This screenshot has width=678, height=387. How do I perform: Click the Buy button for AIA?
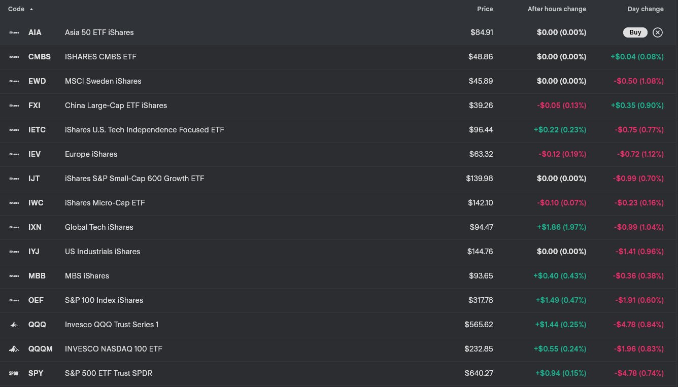[x=635, y=32]
